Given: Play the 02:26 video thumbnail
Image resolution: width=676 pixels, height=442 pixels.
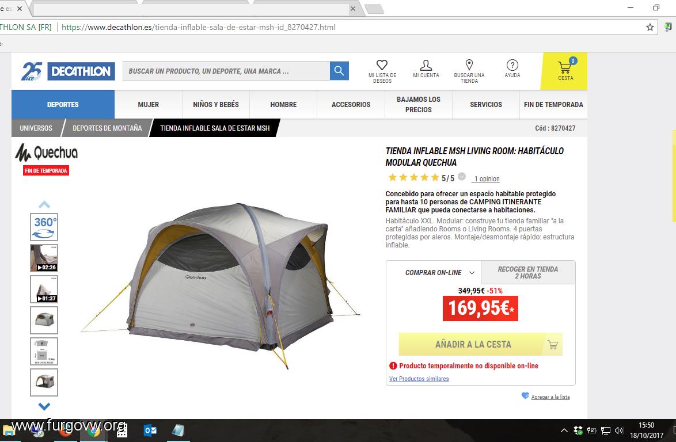Looking at the screenshot, I should tap(44, 258).
